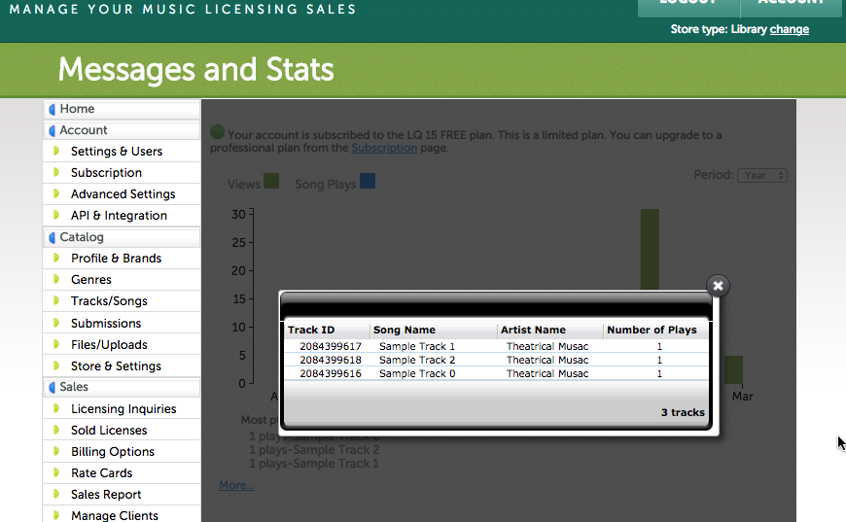
Task: Open the Period dropdown set to Year
Action: coord(761,176)
